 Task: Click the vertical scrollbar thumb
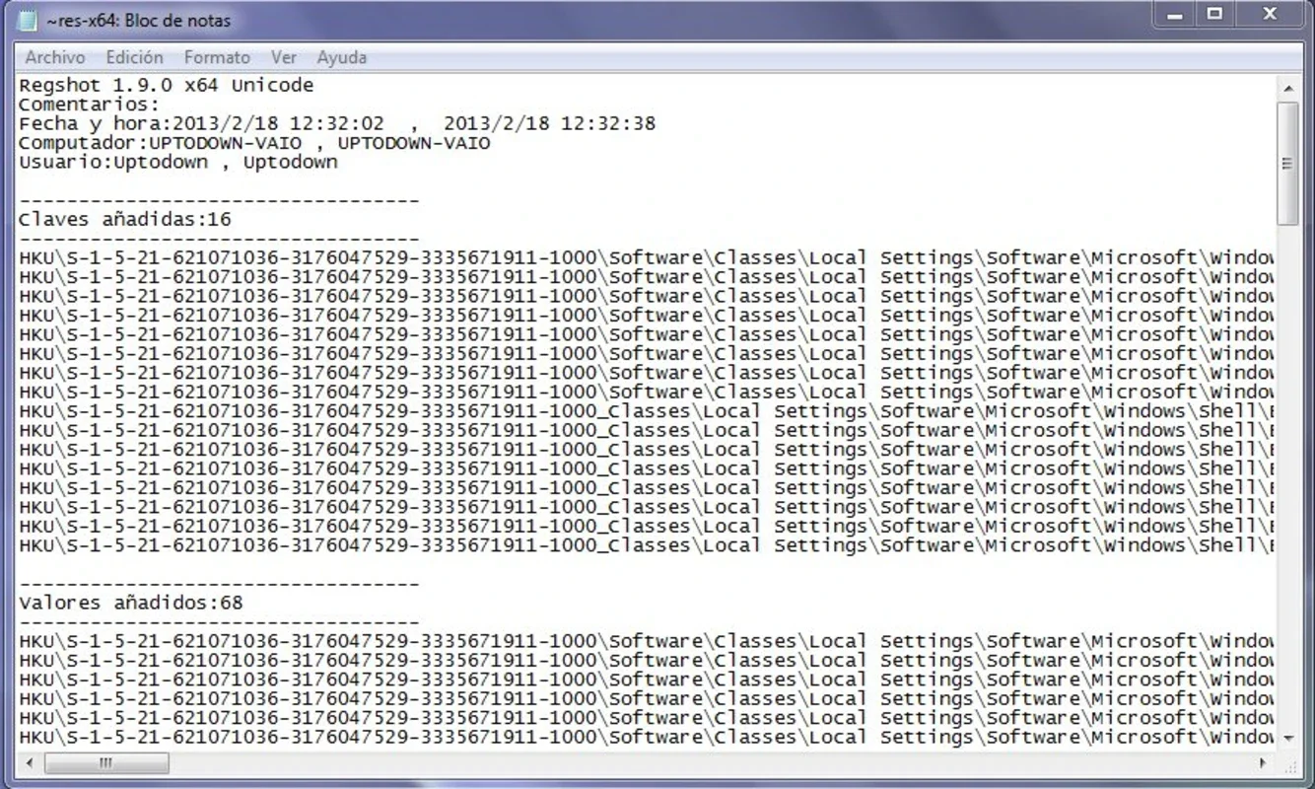tap(1287, 163)
